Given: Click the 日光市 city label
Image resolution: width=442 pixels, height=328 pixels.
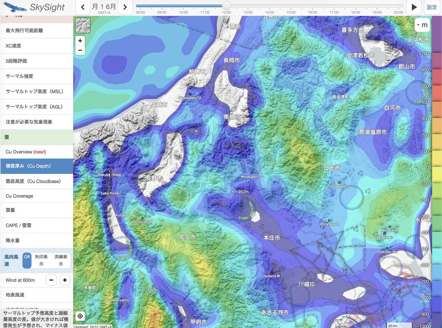Looking at the screenshot, I should tap(332, 168).
